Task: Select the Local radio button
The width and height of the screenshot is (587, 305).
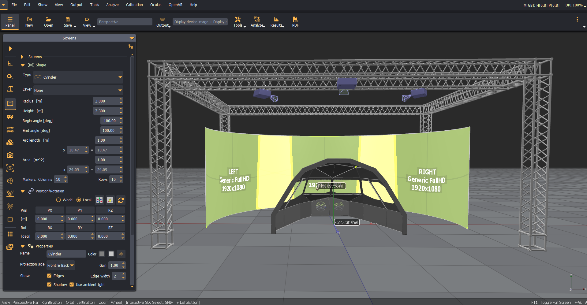Action: pos(79,200)
